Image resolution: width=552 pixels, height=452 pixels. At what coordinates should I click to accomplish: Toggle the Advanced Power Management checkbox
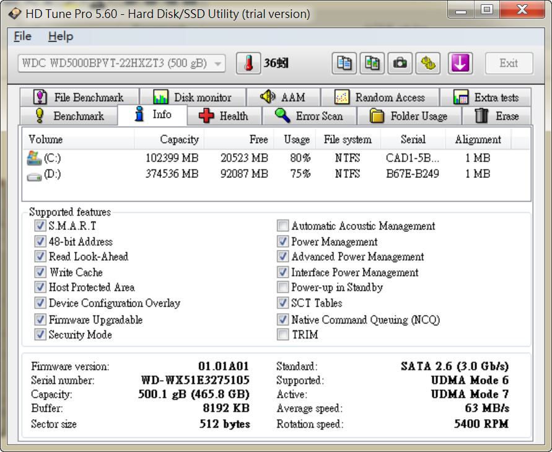(x=283, y=256)
